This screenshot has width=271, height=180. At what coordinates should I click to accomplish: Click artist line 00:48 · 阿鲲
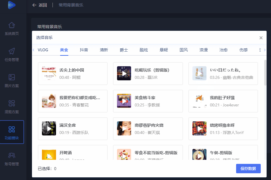70,77
